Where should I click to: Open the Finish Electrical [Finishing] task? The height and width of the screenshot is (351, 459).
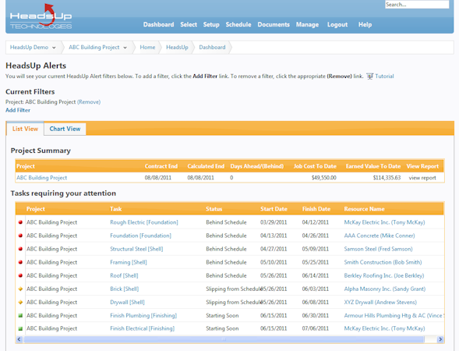(143, 328)
